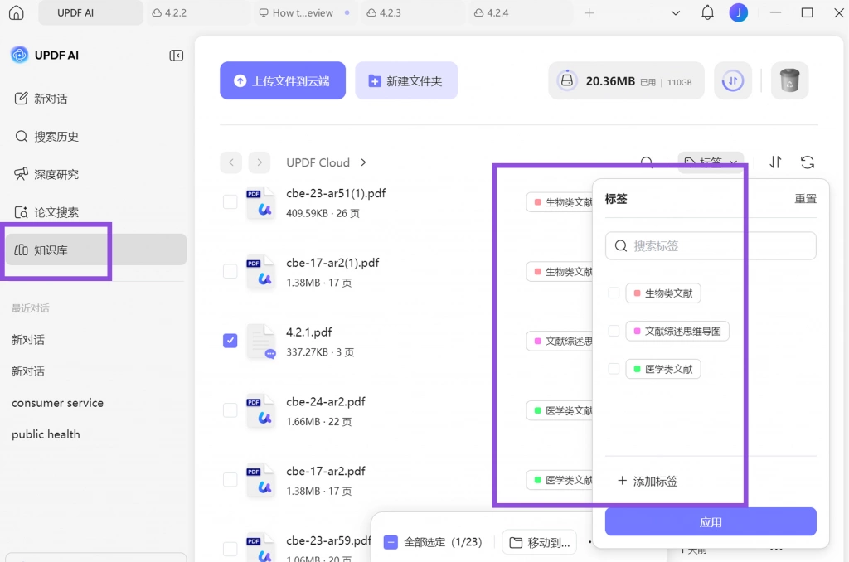Click the 搜索标签 search field
The height and width of the screenshot is (562, 849).
(x=711, y=246)
